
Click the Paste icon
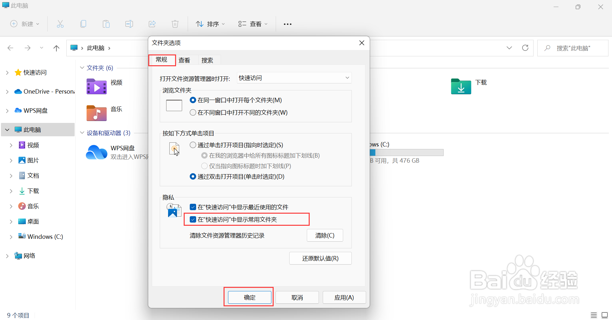pyautogui.click(x=106, y=24)
